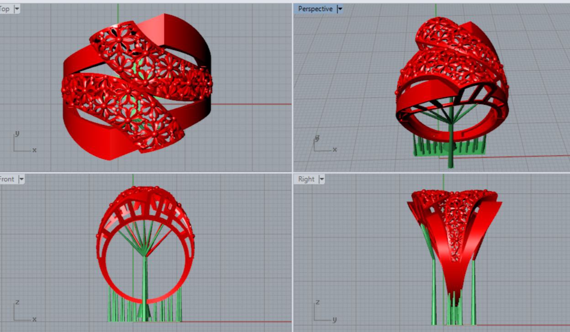
Task: Select the floral ring in the Top viewport
Action: click(137, 87)
